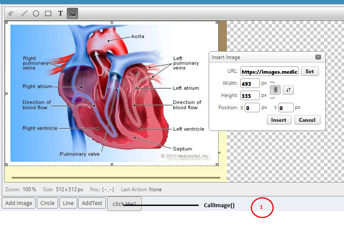The width and height of the screenshot is (344, 238).
Task: Edit the Position Y field
Action: coord(286,108)
